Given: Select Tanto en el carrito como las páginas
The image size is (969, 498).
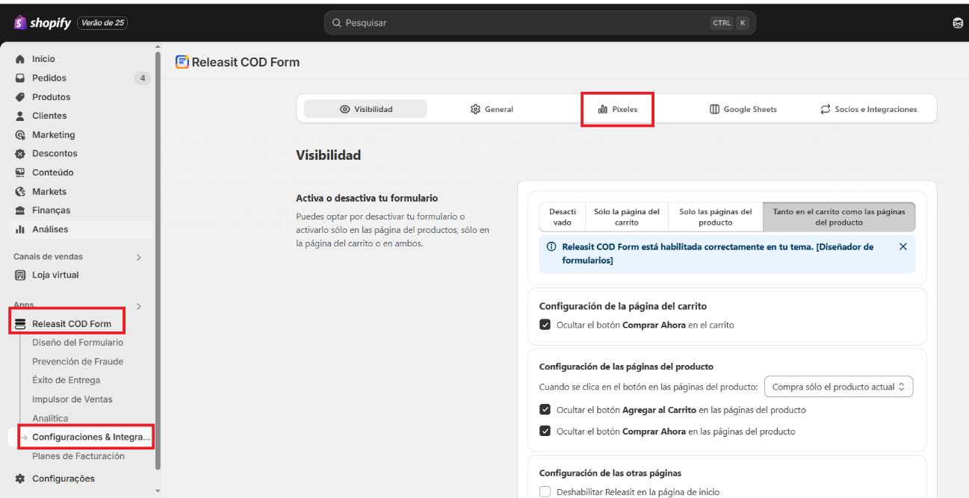Looking at the screenshot, I should pyautogui.click(x=839, y=217).
